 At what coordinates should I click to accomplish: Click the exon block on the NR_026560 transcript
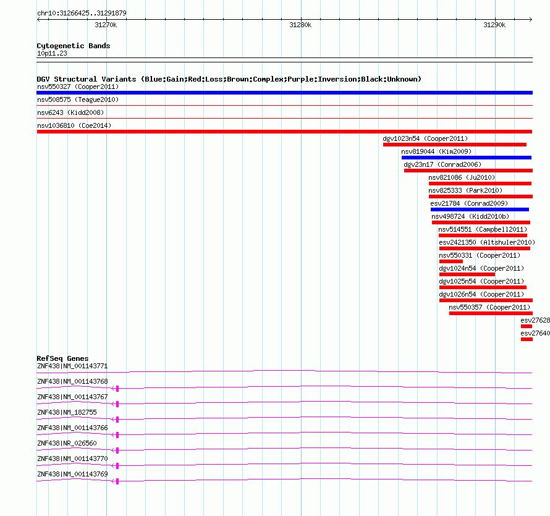click(117, 450)
